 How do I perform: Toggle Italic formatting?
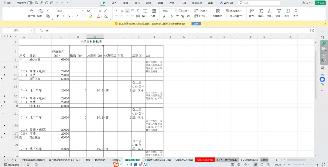tap(63, 16)
